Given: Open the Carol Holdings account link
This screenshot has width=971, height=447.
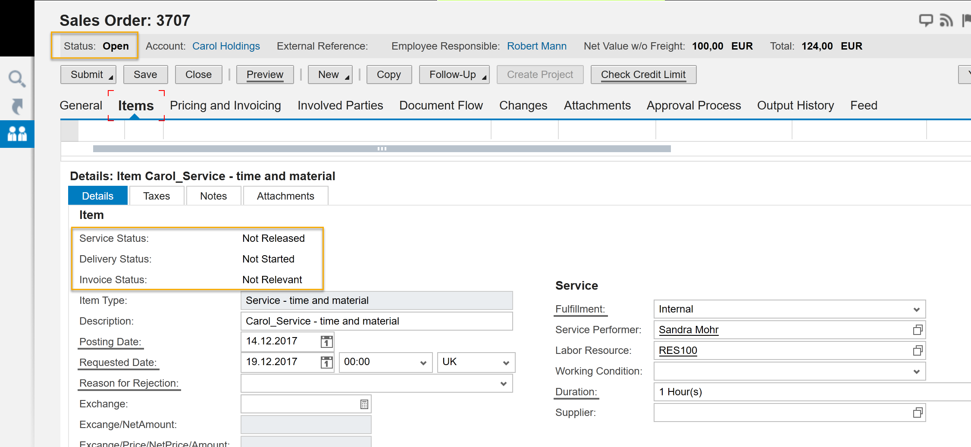Looking at the screenshot, I should (x=226, y=46).
